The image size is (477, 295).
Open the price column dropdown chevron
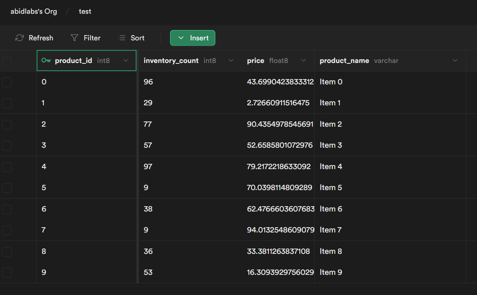303,61
